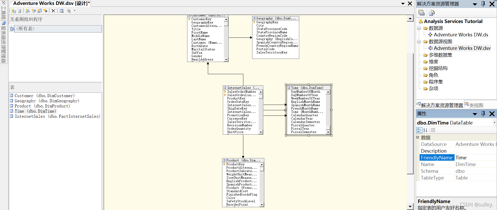Select the 多维数据集 folder
The image size is (497, 210).
coord(440,55)
